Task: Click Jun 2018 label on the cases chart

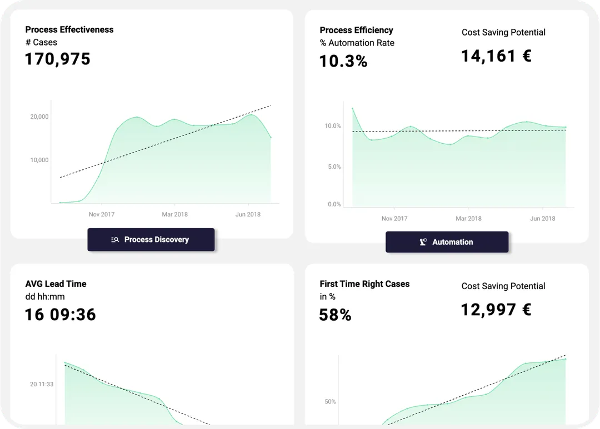Action: [x=248, y=214]
